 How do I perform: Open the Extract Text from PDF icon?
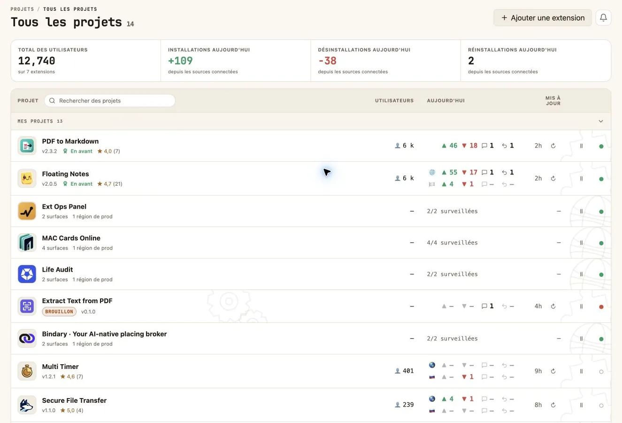click(27, 306)
